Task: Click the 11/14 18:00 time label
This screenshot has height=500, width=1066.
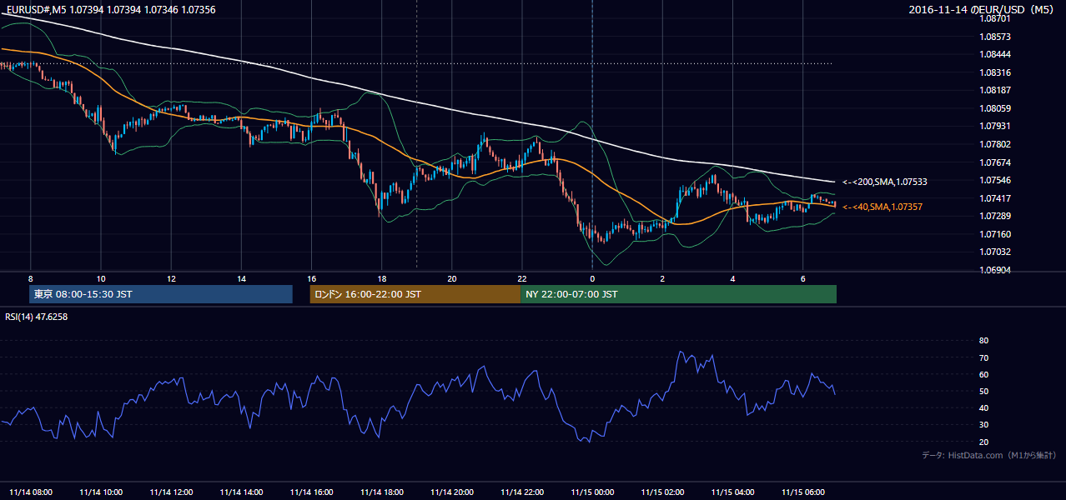Action: point(382,492)
